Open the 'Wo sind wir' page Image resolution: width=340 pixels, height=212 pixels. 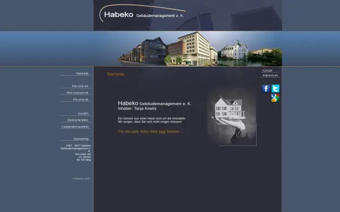(80, 99)
